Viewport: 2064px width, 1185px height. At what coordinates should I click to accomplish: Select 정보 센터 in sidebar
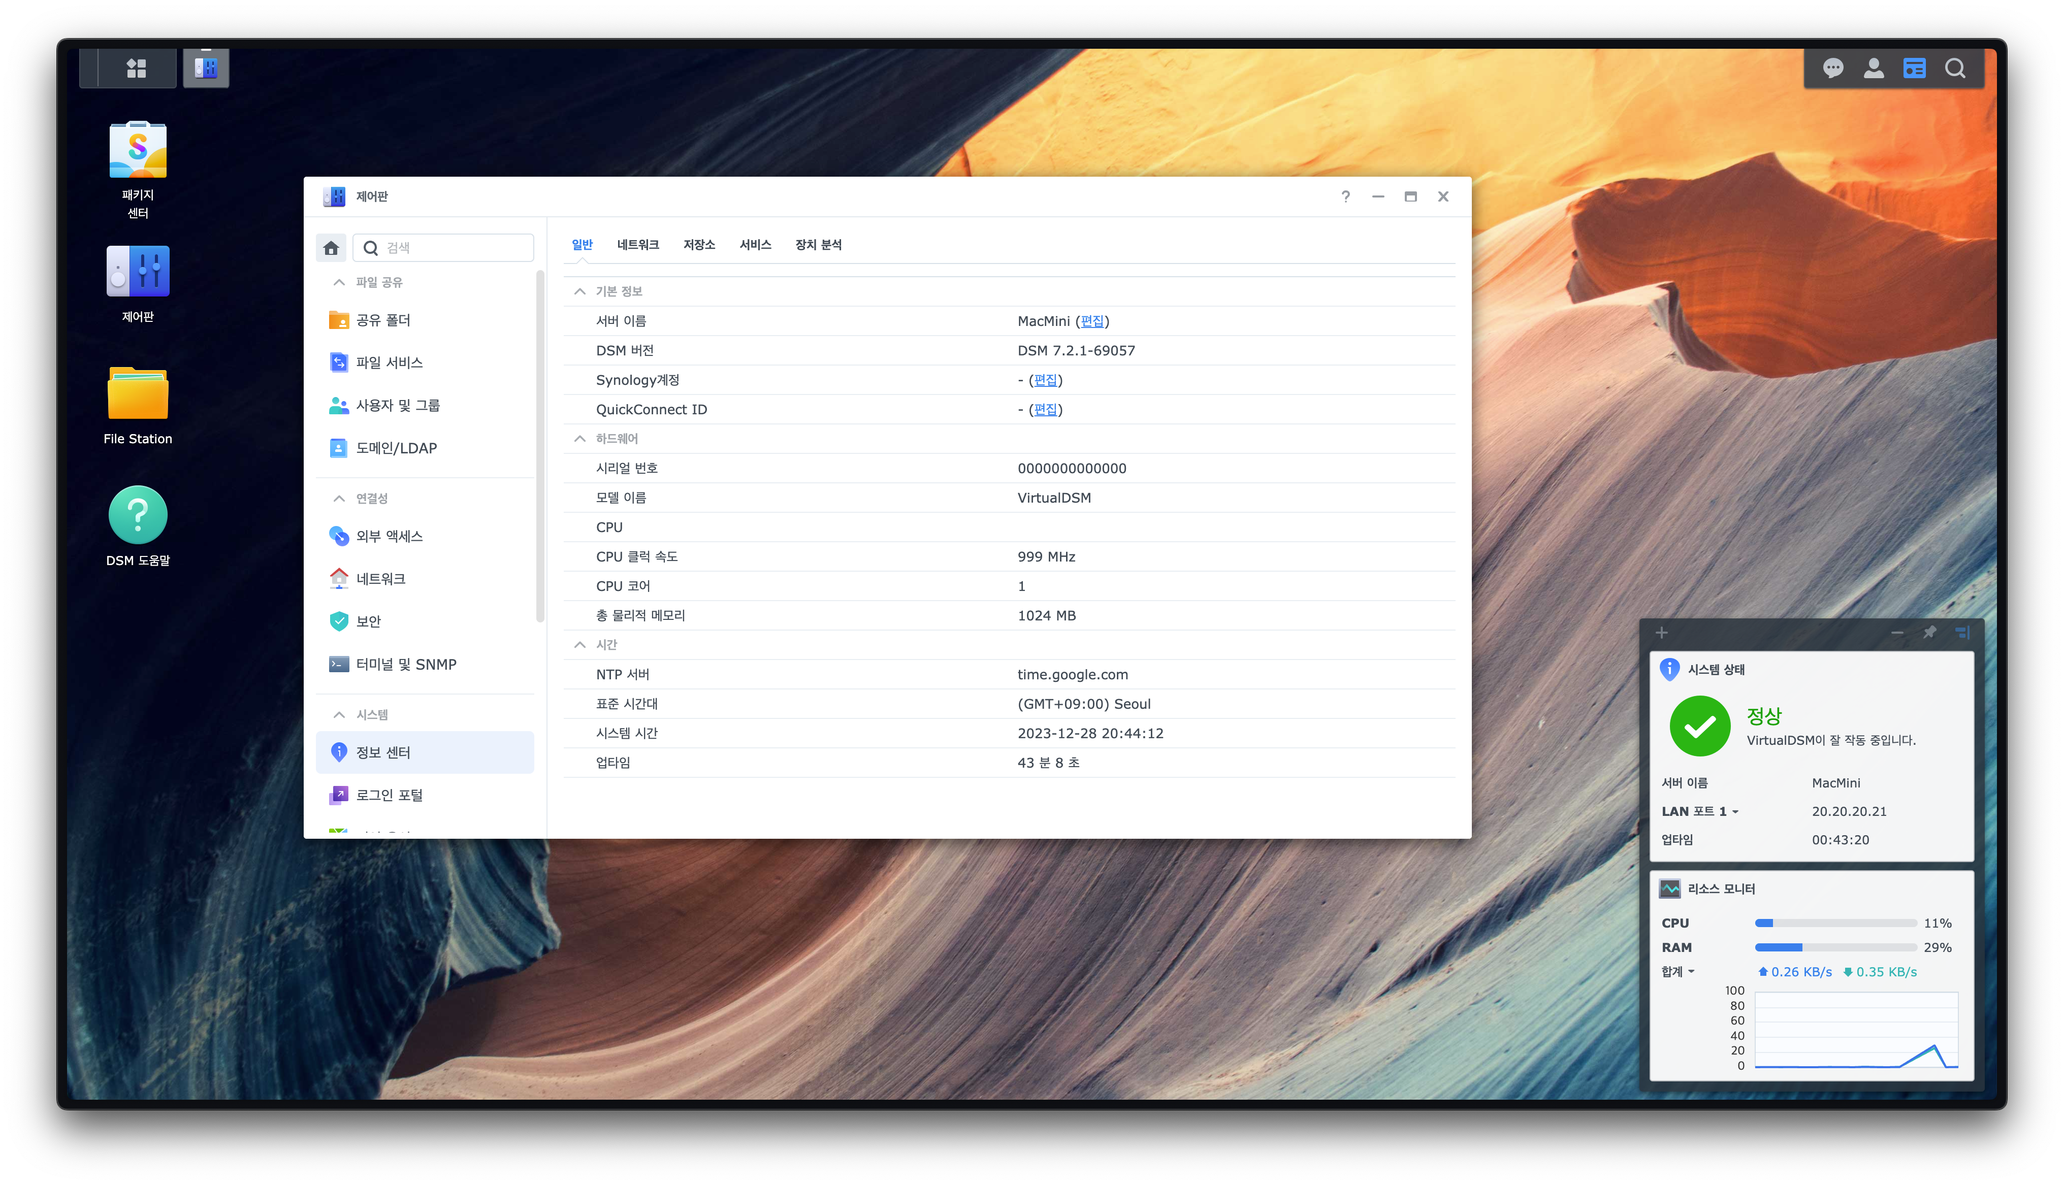(x=425, y=752)
